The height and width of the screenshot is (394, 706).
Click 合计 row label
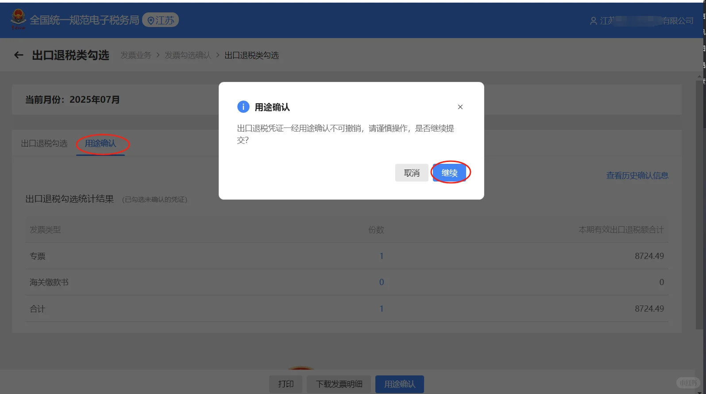pyautogui.click(x=38, y=309)
